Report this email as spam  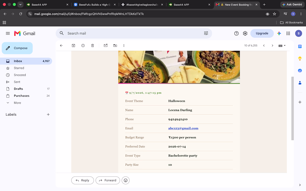83,46
